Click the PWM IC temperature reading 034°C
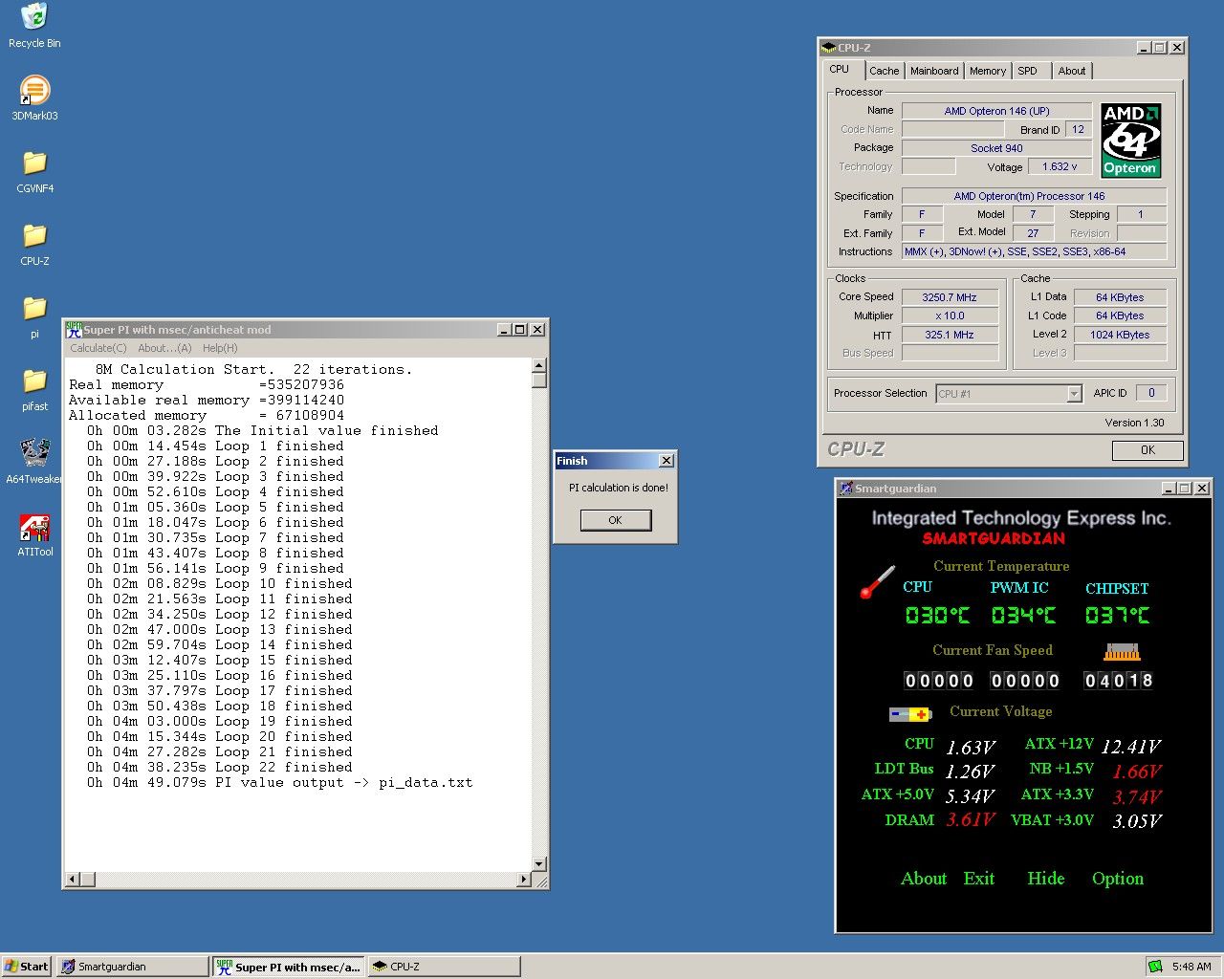 coord(1024,615)
